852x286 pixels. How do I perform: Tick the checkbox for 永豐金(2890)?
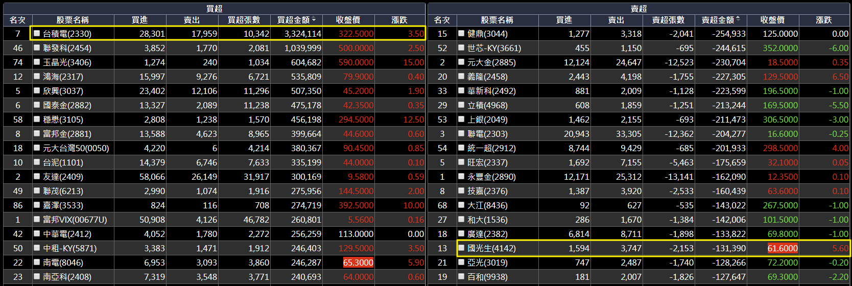461,176
